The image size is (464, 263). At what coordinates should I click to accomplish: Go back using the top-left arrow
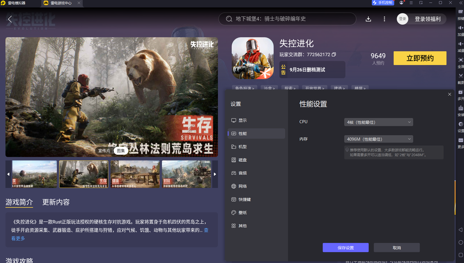[x=10, y=19]
